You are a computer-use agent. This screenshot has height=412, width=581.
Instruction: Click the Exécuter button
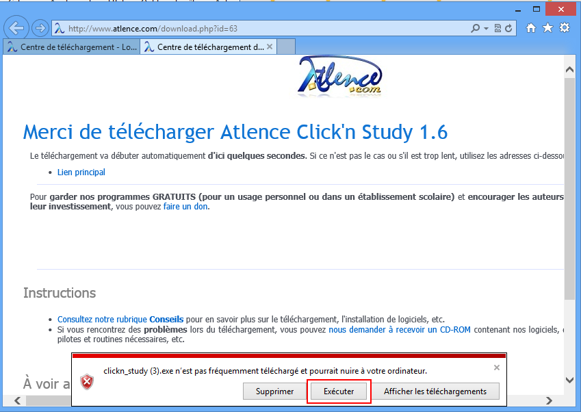(339, 391)
